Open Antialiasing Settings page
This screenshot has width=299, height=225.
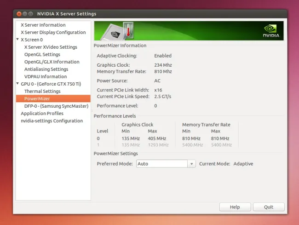point(46,69)
